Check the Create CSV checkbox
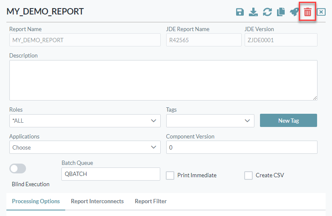This screenshot has width=332, height=216. (248, 176)
